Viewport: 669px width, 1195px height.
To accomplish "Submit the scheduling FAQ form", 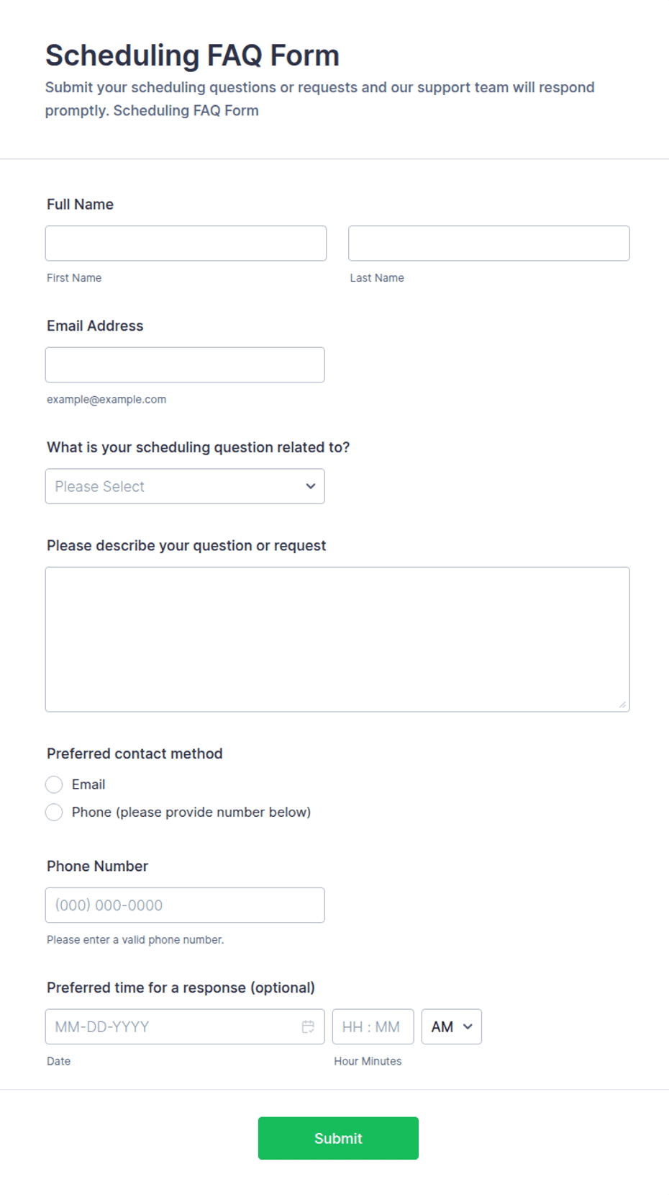I will [338, 1138].
